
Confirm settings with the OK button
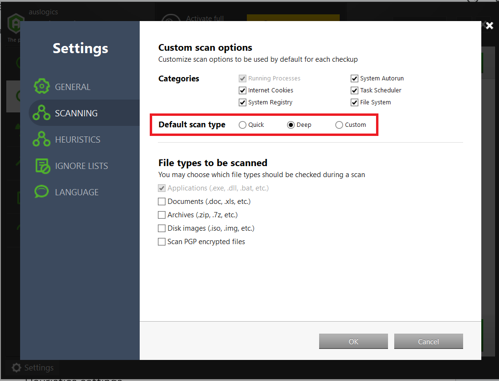(x=353, y=341)
